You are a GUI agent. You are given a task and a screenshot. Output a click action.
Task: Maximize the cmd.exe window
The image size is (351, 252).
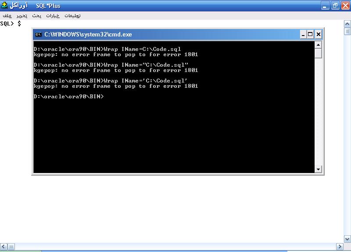(x=311, y=35)
